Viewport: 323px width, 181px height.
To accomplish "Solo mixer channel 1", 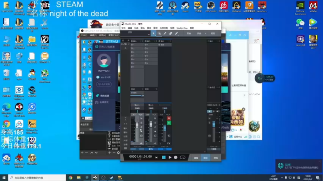I will pos(141,123).
